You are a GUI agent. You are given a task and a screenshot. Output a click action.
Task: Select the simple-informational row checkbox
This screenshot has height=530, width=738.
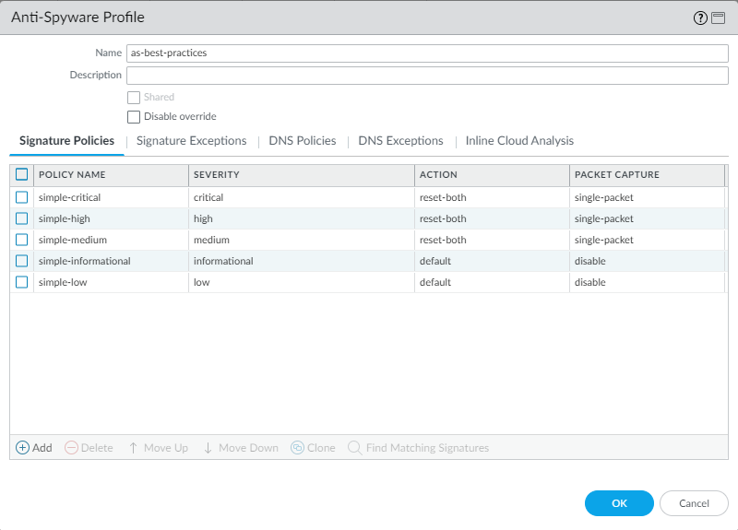point(22,261)
